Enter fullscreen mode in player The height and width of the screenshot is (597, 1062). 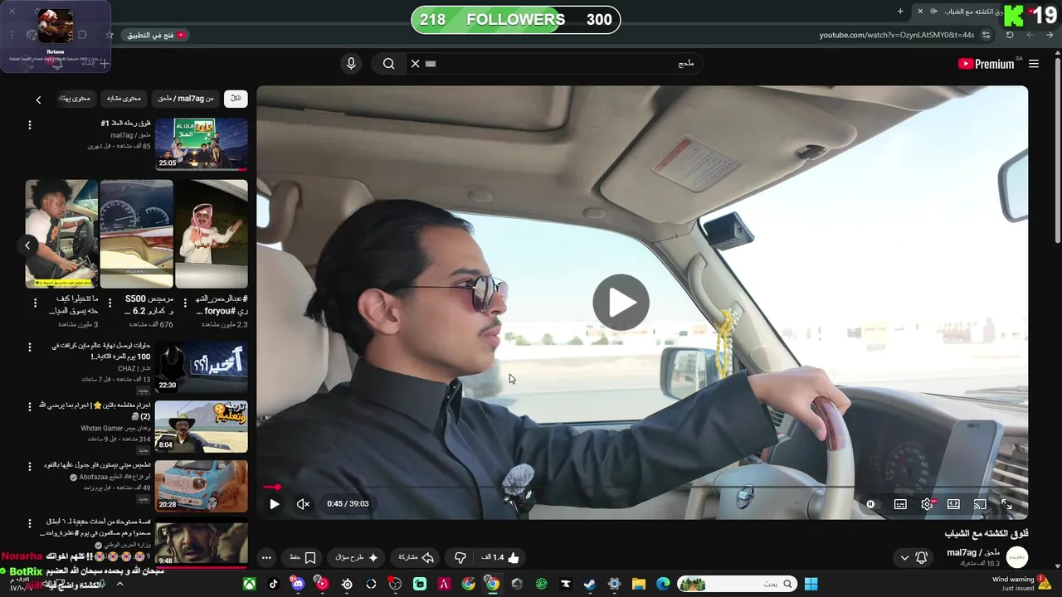[1006, 503]
